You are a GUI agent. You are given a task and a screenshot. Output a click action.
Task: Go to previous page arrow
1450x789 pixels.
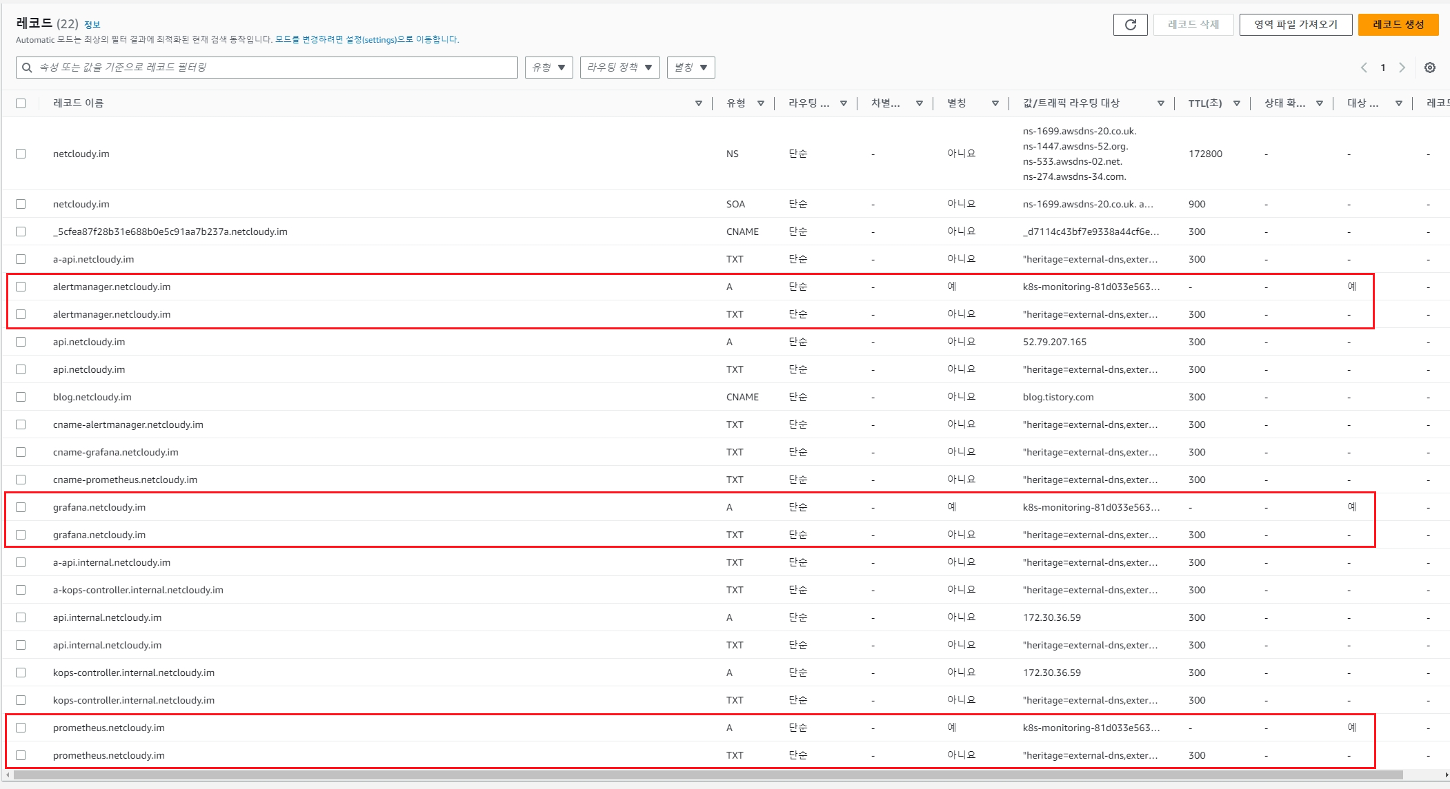point(1364,68)
